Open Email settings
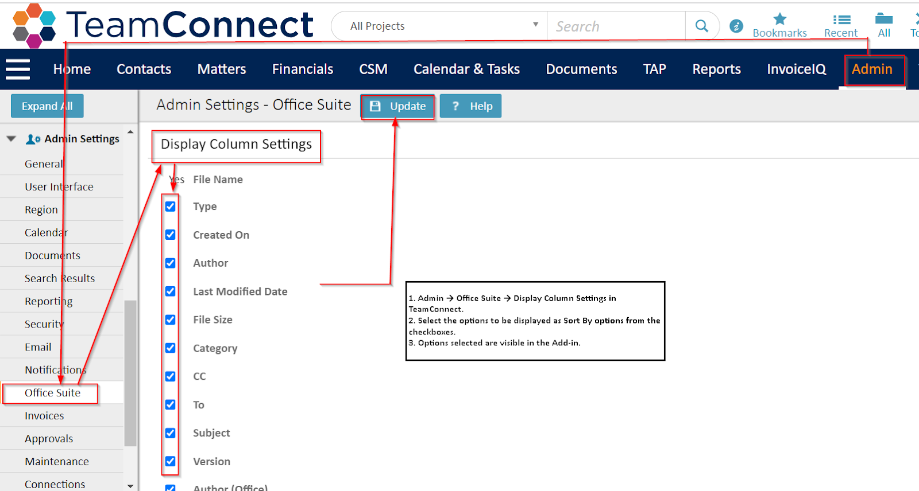The width and height of the screenshot is (919, 491). click(38, 348)
